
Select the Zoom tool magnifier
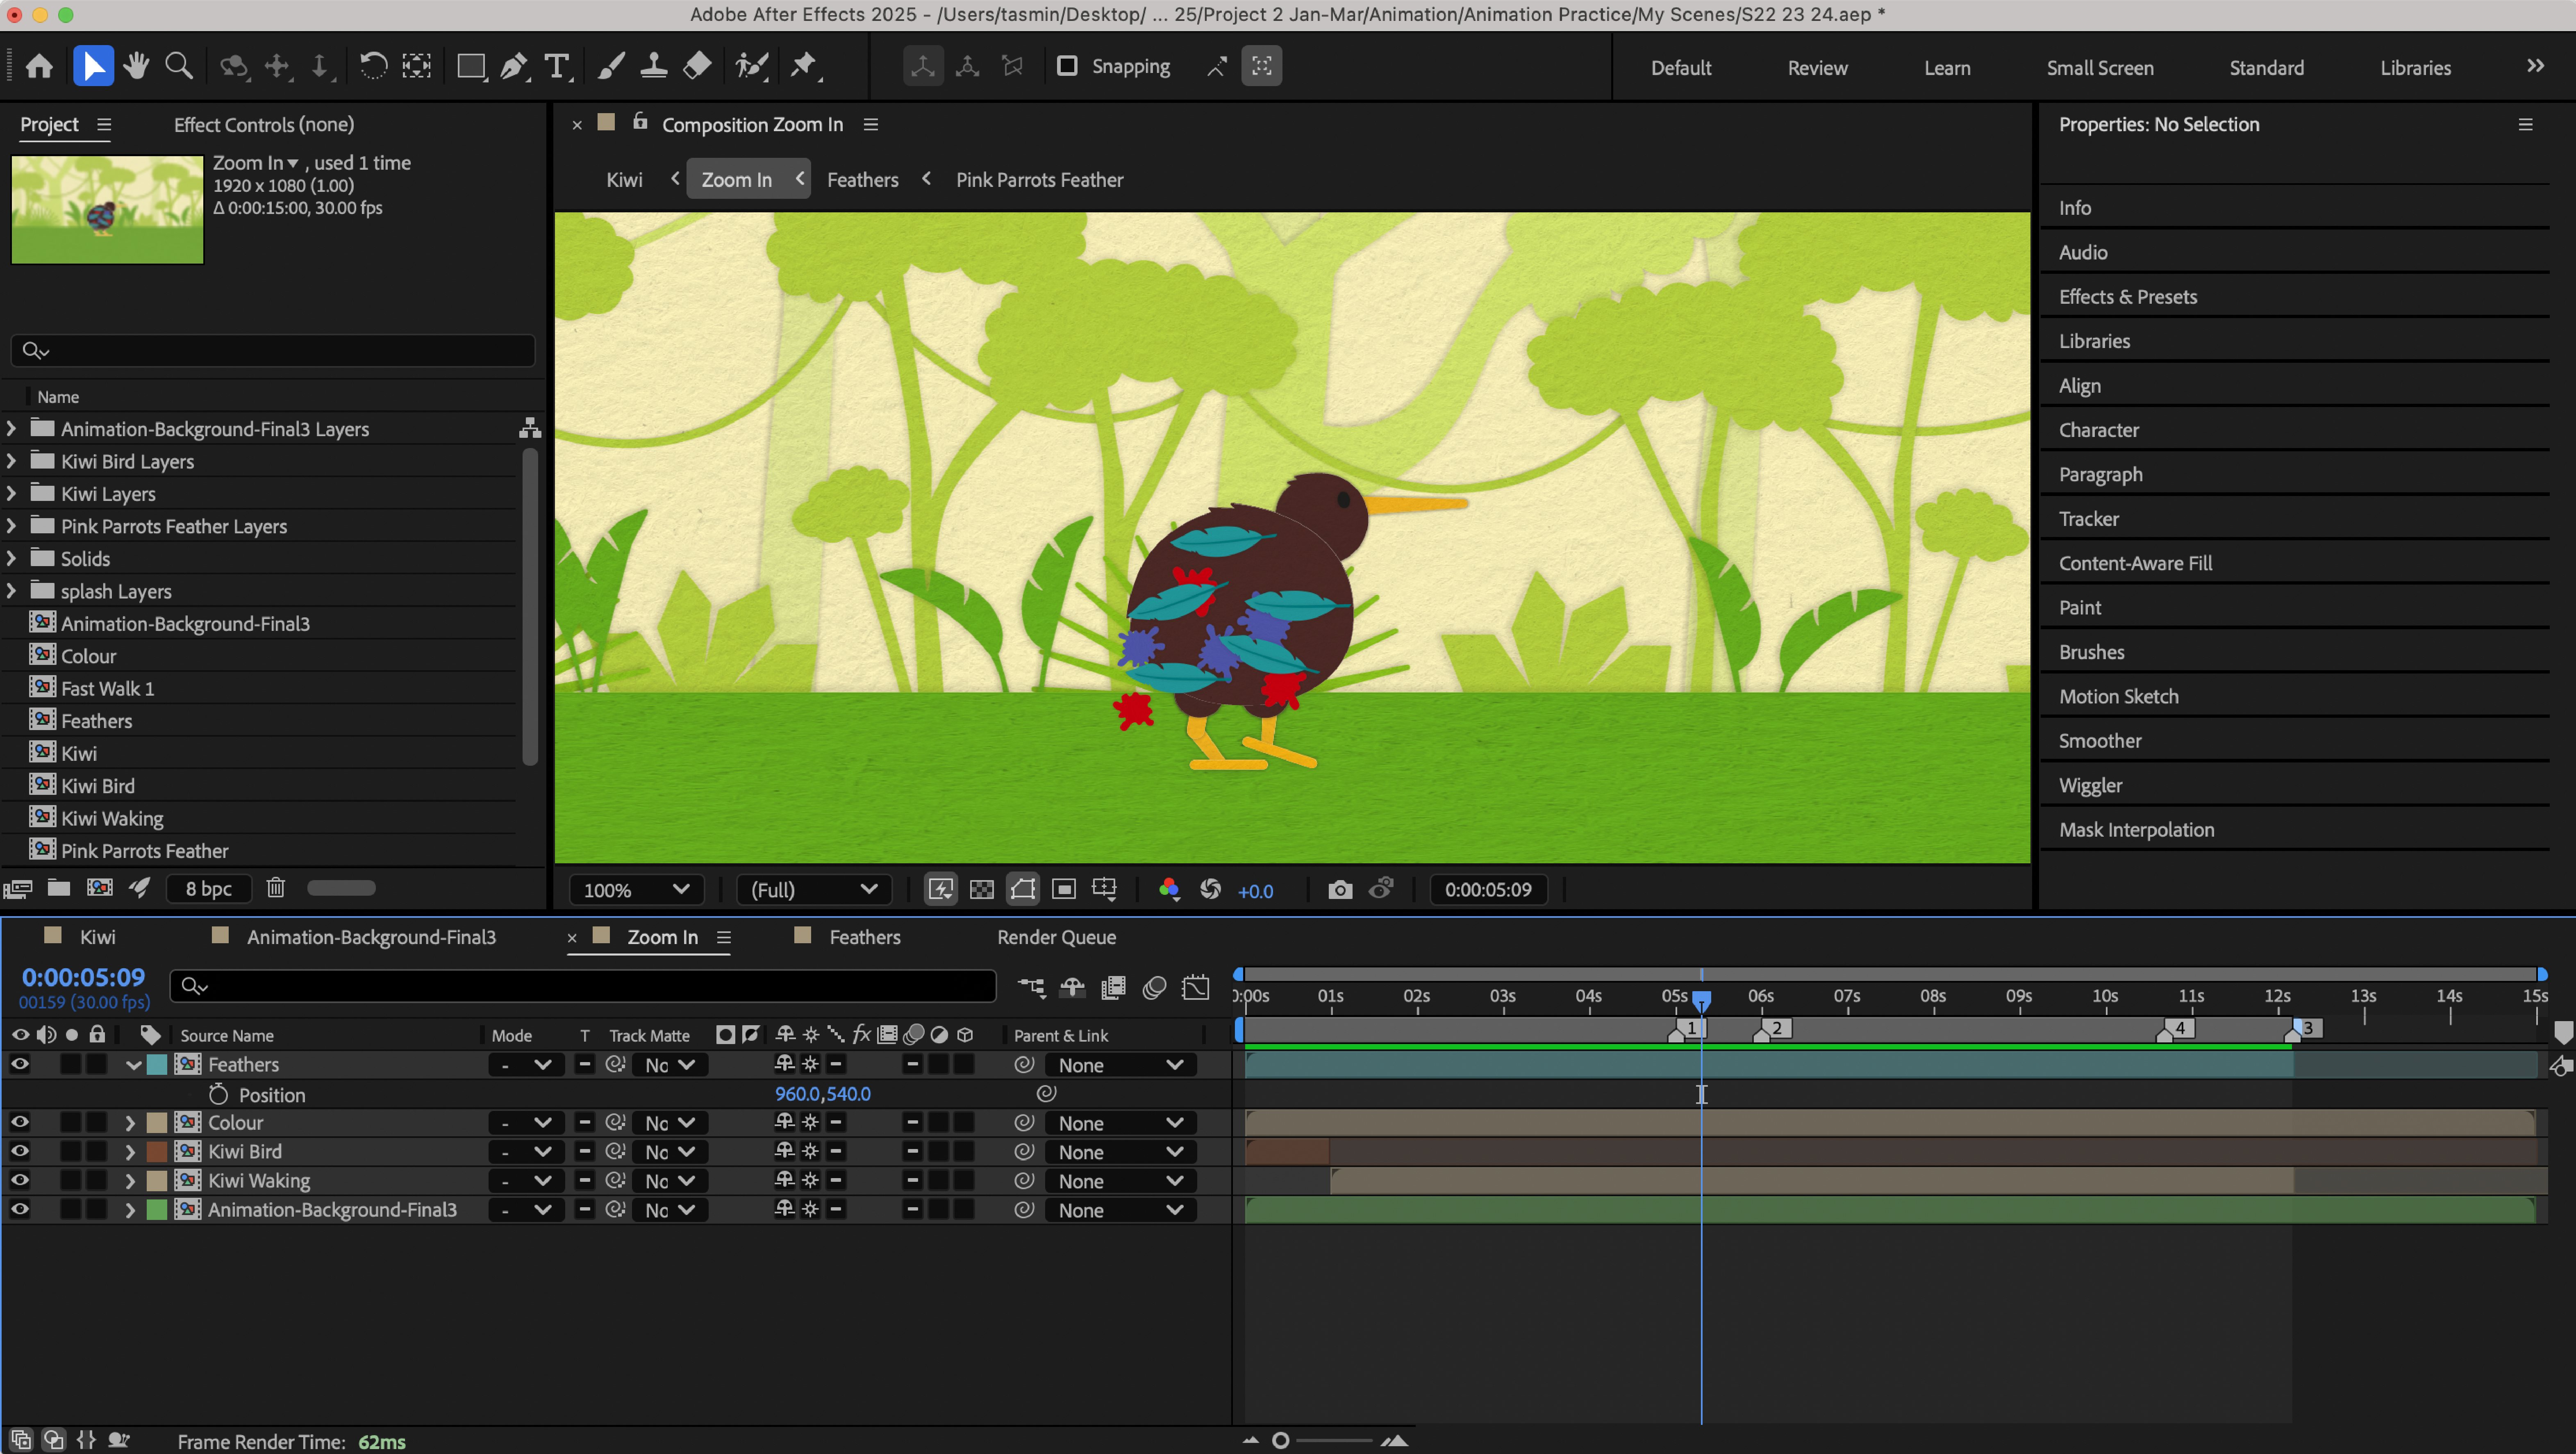click(179, 67)
